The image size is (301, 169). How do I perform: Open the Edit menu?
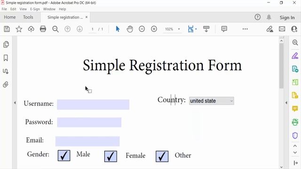click(13, 9)
